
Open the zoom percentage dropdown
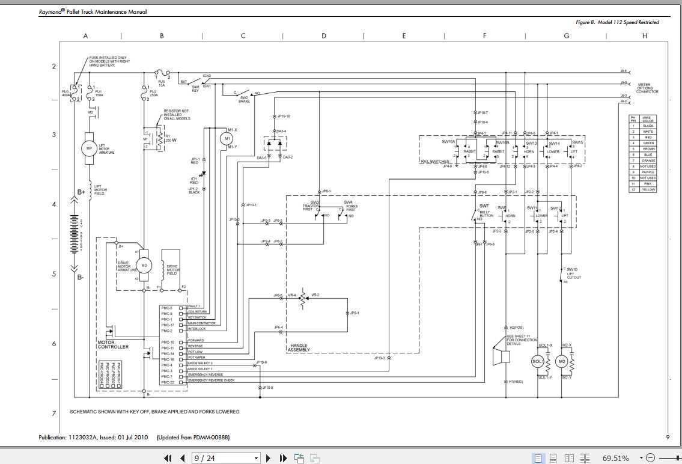(641, 458)
